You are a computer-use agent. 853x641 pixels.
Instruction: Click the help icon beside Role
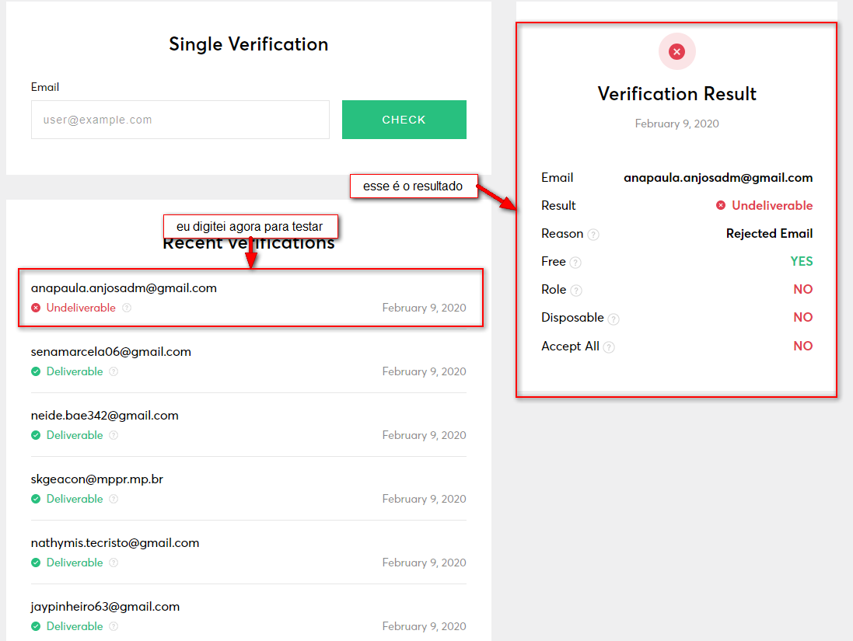(576, 291)
